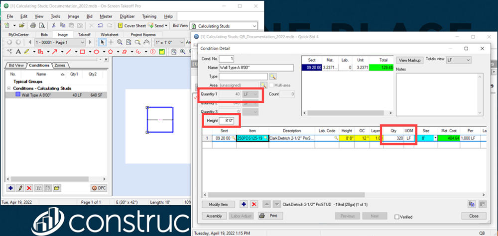Open dropdown arrow next to red rectangle tool
This screenshot has height=236, width=498.
pyautogui.click(x=90, y=52)
